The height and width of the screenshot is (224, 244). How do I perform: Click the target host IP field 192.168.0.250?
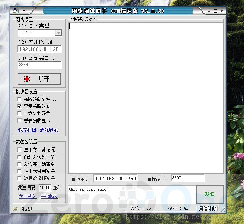[116, 179]
